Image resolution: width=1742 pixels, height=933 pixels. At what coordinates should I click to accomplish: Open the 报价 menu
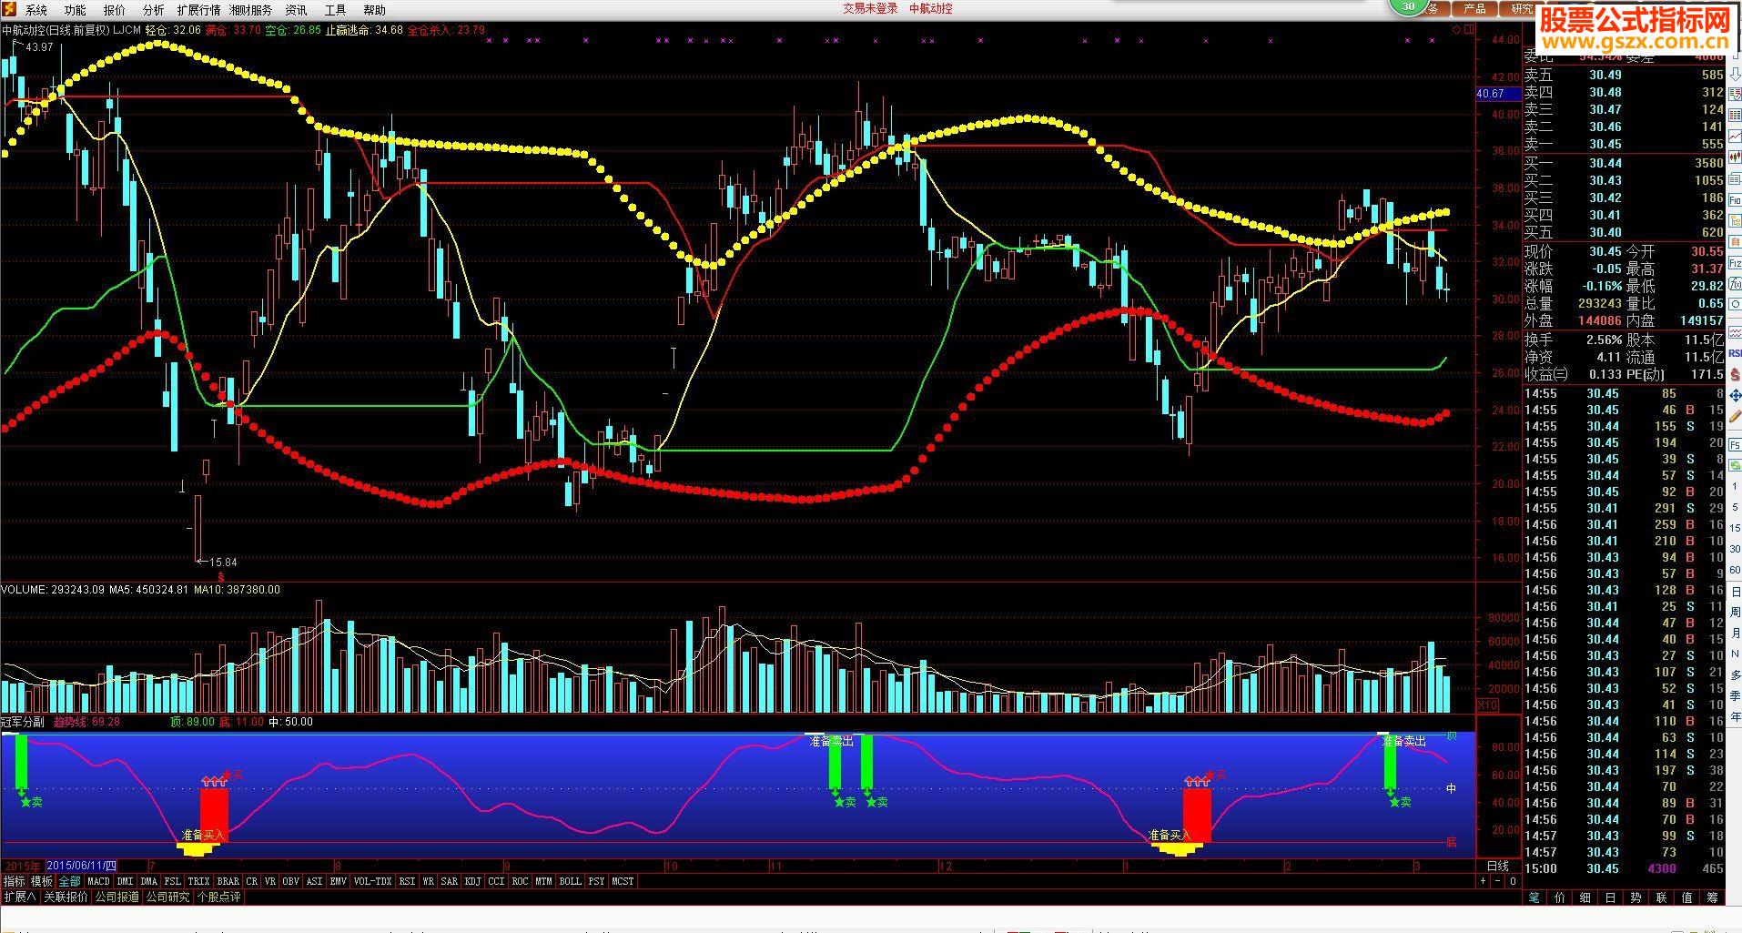[115, 10]
